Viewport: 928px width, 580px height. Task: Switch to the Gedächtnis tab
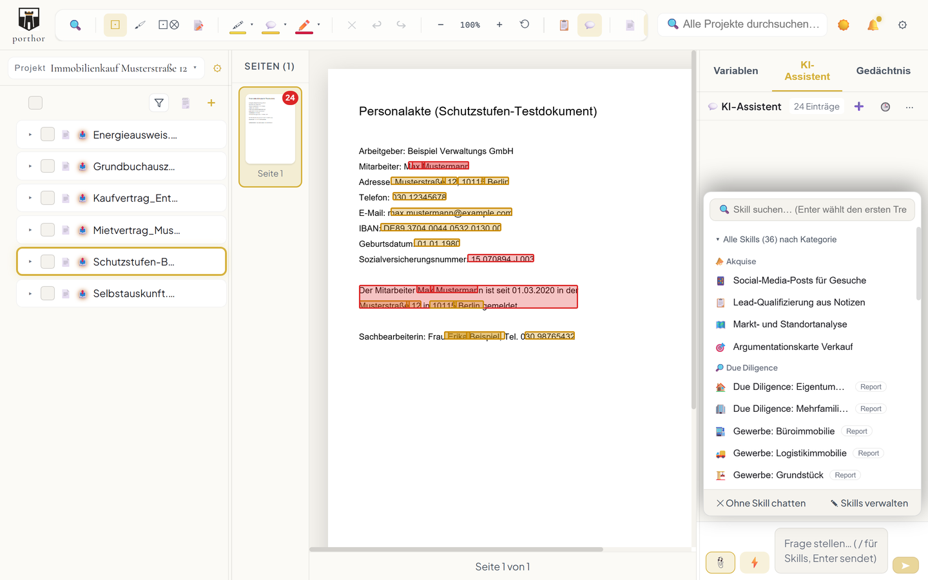coord(883,71)
